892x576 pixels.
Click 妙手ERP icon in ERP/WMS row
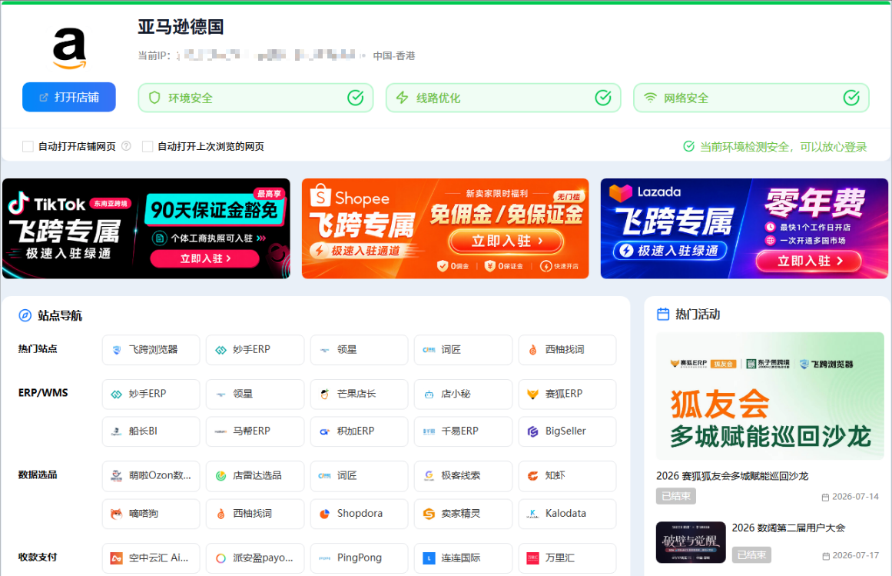[117, 395]
